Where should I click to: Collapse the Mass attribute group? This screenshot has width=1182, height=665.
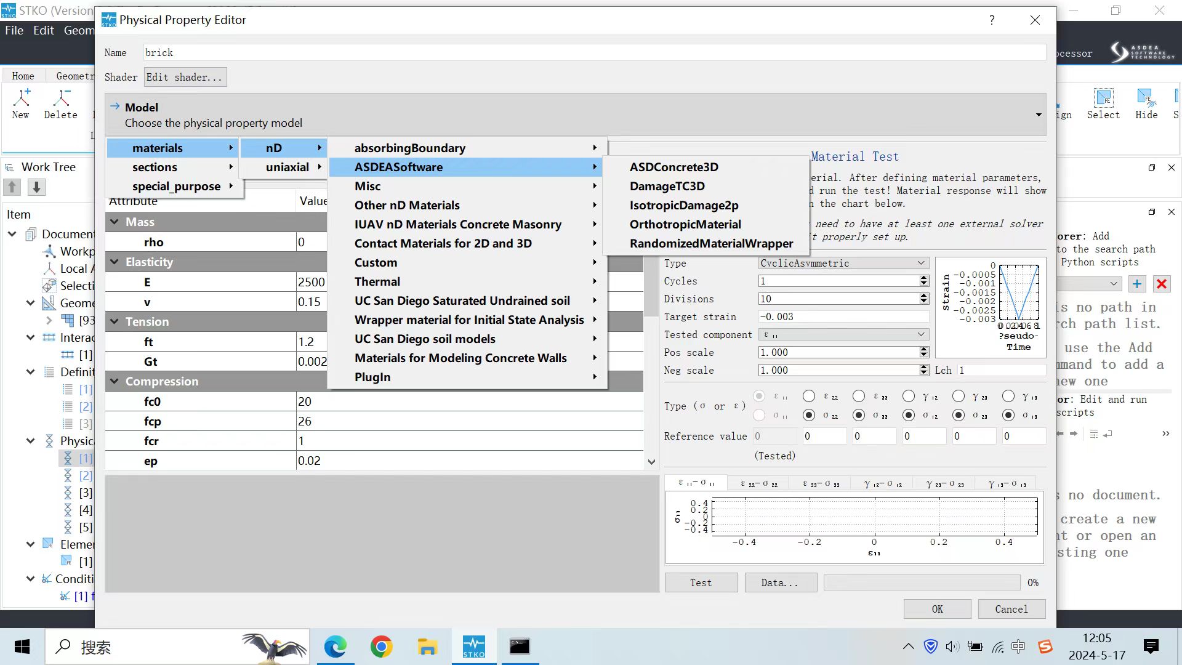point(115,222)
